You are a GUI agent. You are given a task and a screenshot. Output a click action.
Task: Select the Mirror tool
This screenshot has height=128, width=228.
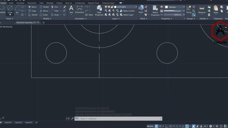click(44, 11)
